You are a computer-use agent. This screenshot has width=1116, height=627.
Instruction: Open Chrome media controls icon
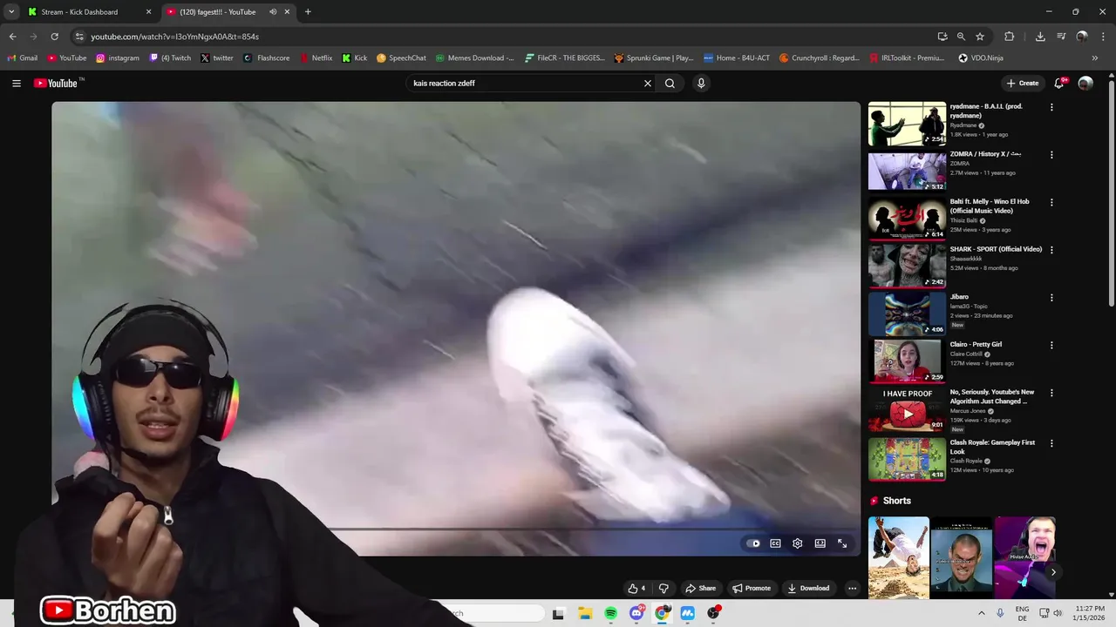[1061, 37]
